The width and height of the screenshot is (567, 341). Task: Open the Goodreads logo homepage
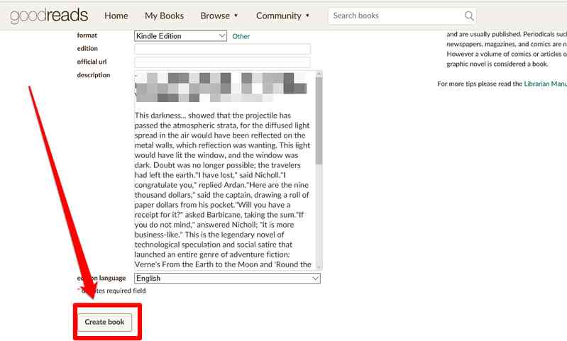(x=49, y=16)
